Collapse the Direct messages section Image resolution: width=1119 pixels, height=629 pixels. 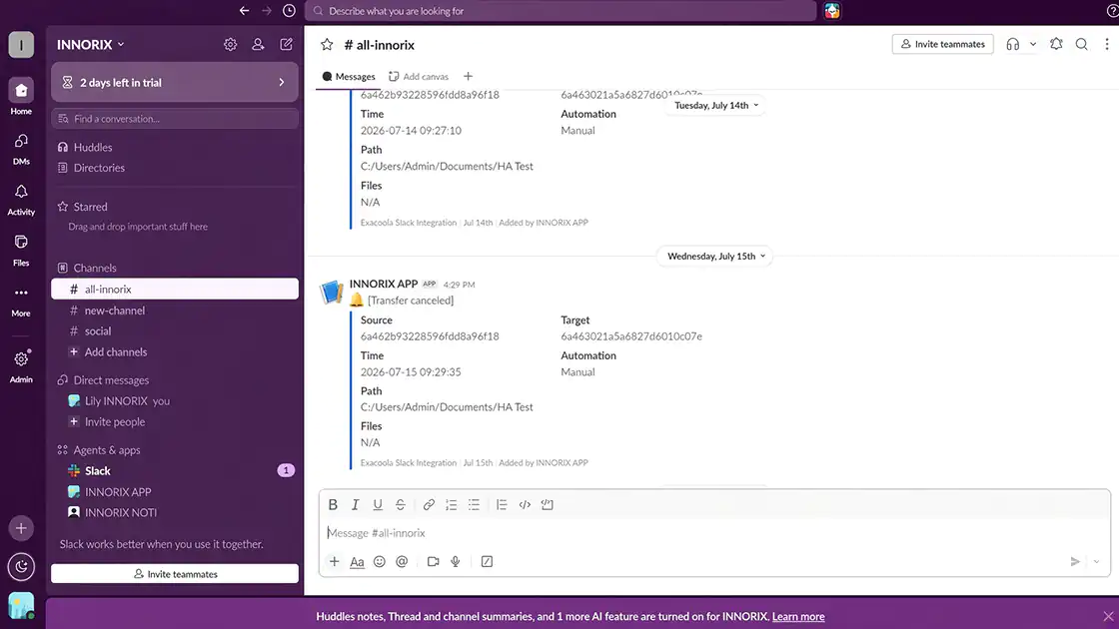111,380
